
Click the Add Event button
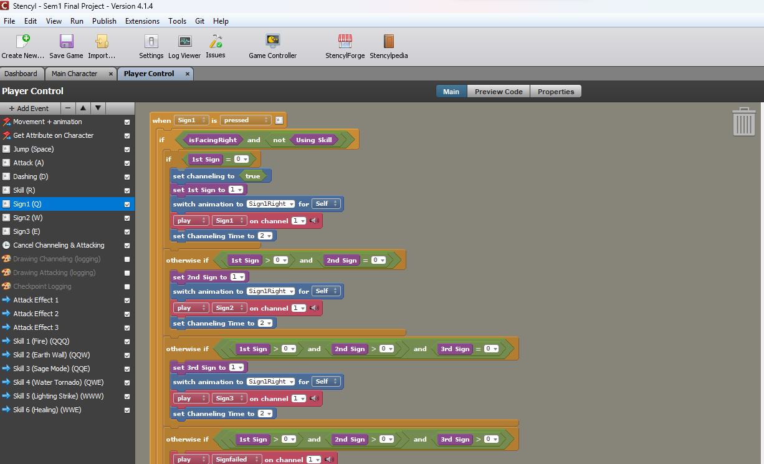29,109
